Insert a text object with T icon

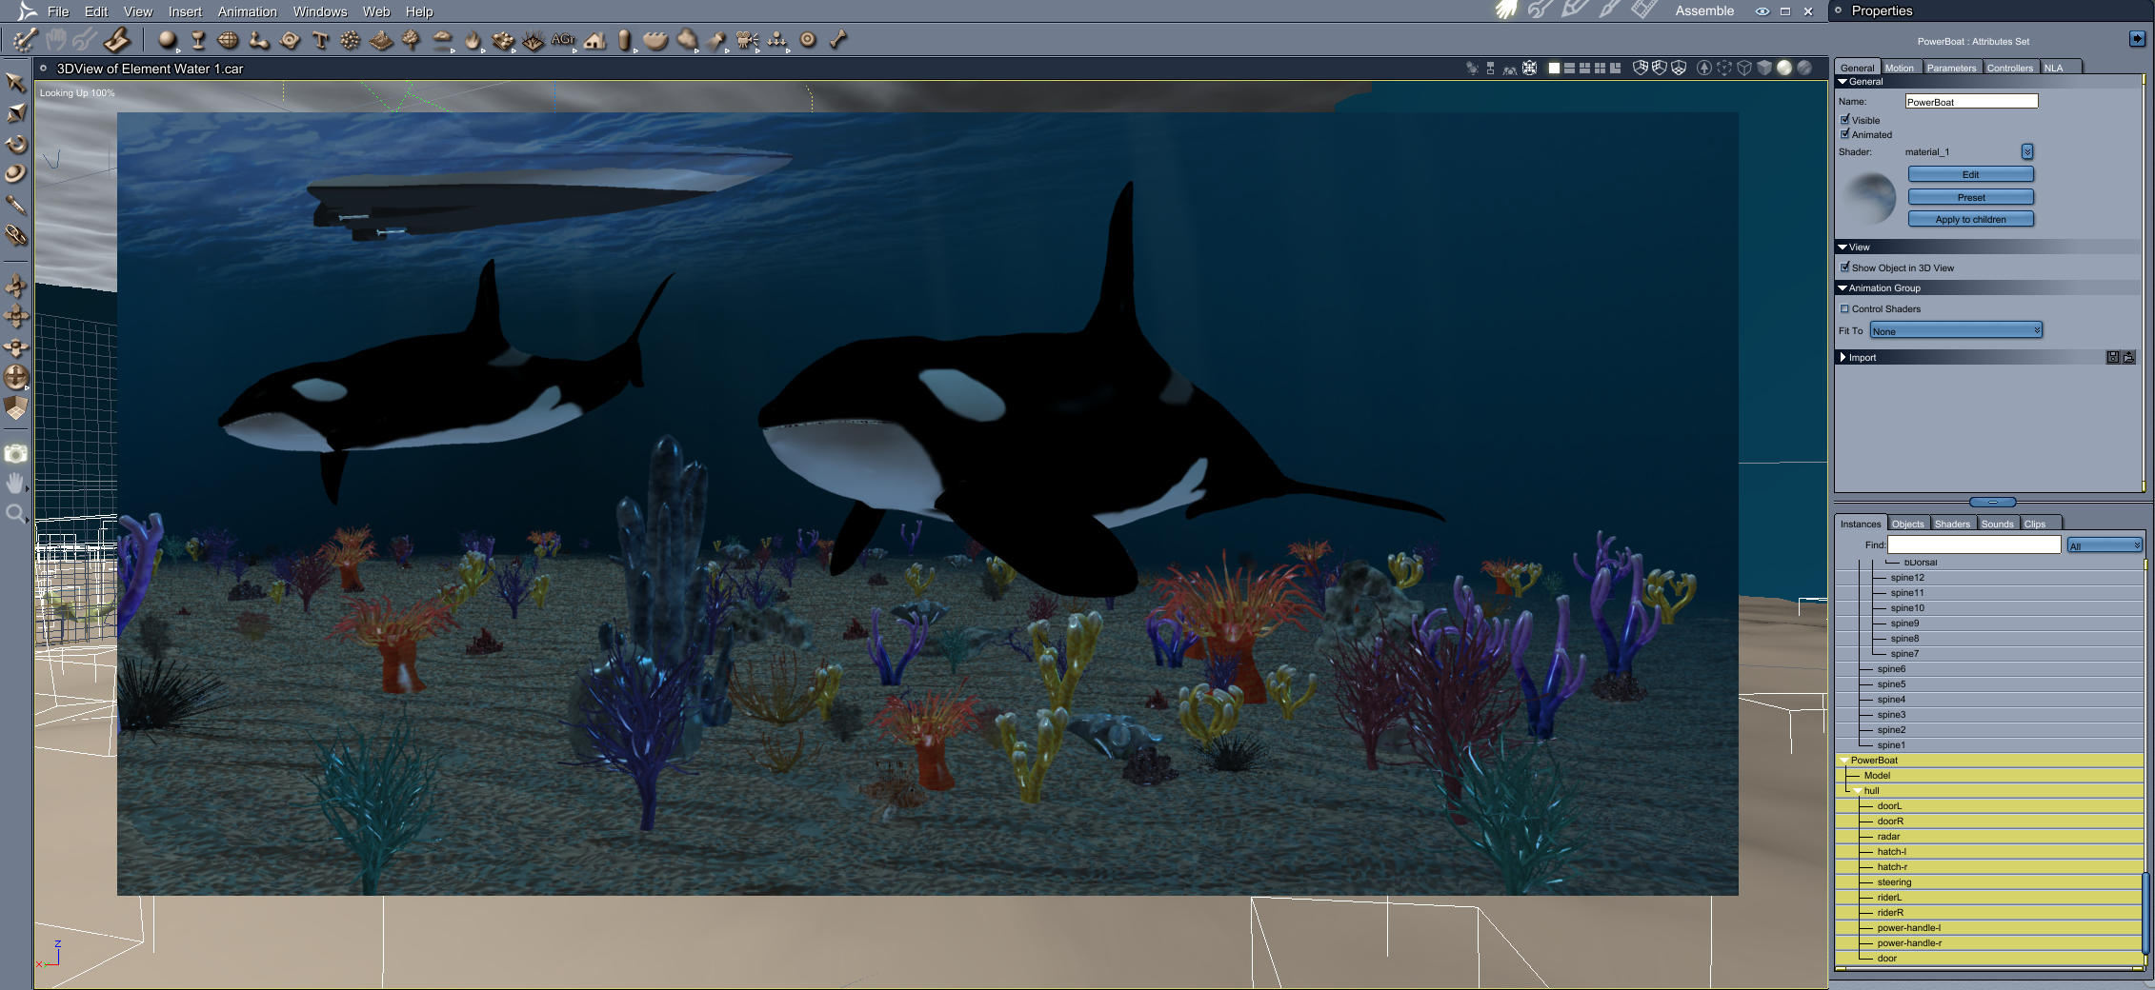[x=320, y=40]
